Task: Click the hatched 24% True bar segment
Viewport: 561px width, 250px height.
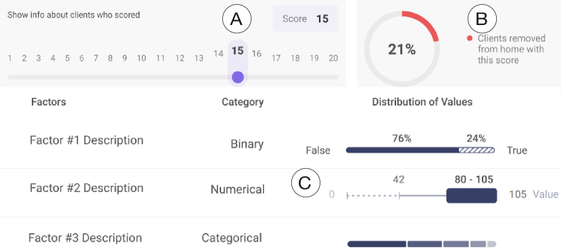Action: tap(477, 150)
